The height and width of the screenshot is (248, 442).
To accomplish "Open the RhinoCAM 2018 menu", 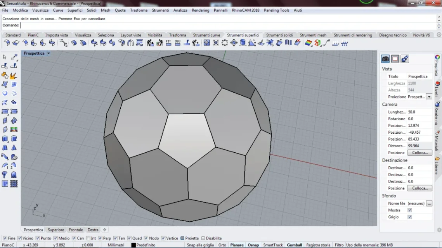I will [x=246, y=10].
